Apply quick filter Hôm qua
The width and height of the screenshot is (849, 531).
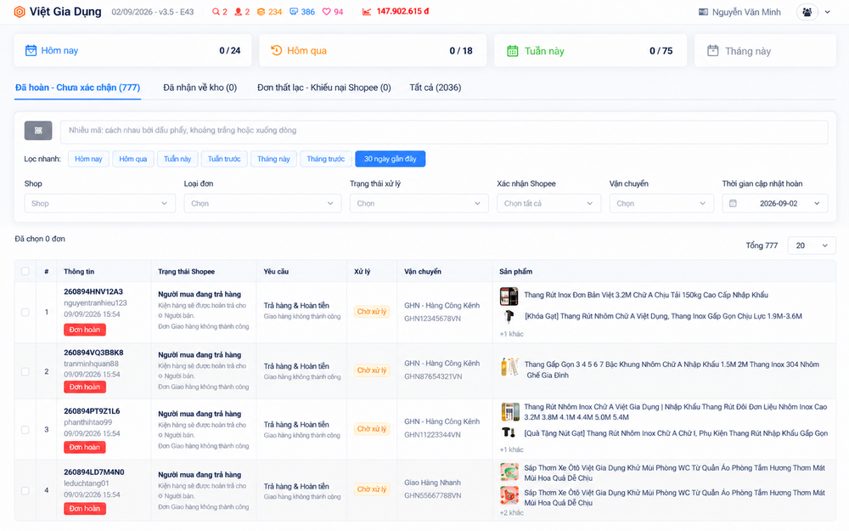coord(132,159)
